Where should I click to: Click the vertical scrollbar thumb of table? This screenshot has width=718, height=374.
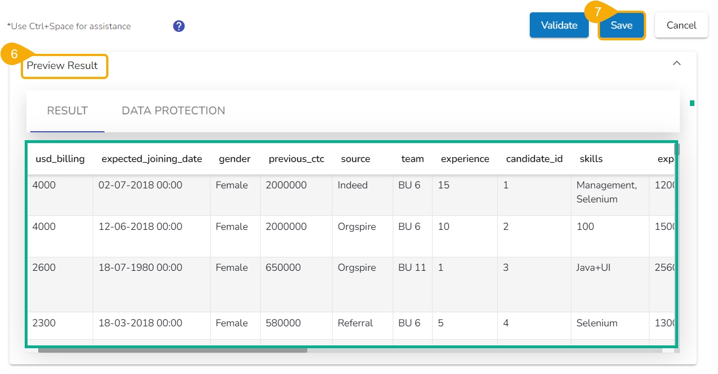[677, 150]
